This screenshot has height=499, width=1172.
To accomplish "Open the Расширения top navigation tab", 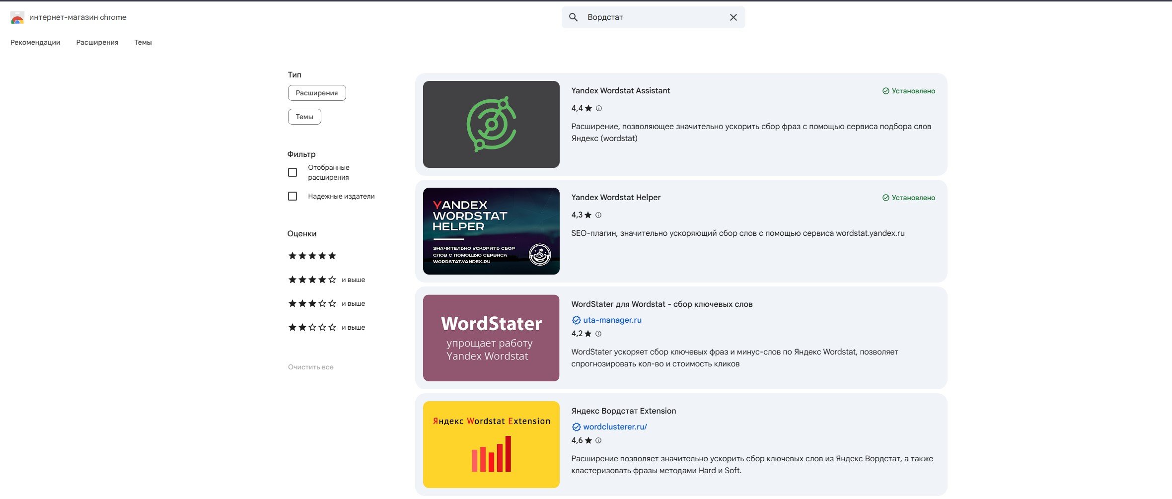I will 97,42.
